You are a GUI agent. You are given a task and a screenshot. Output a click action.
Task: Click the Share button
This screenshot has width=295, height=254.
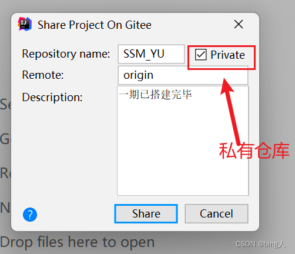(x=146, y=213)
